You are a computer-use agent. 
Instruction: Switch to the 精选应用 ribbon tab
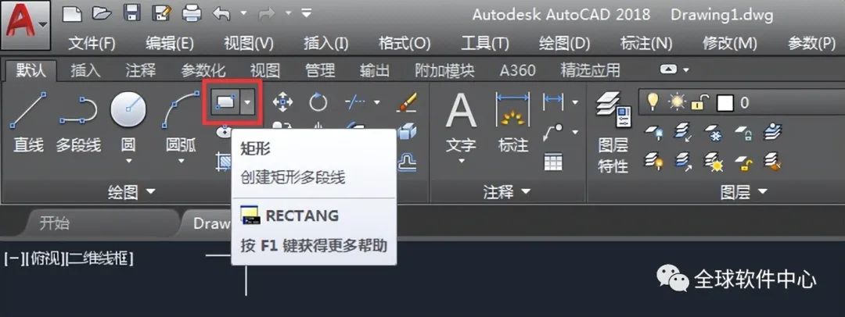click(x=590, y=70)
